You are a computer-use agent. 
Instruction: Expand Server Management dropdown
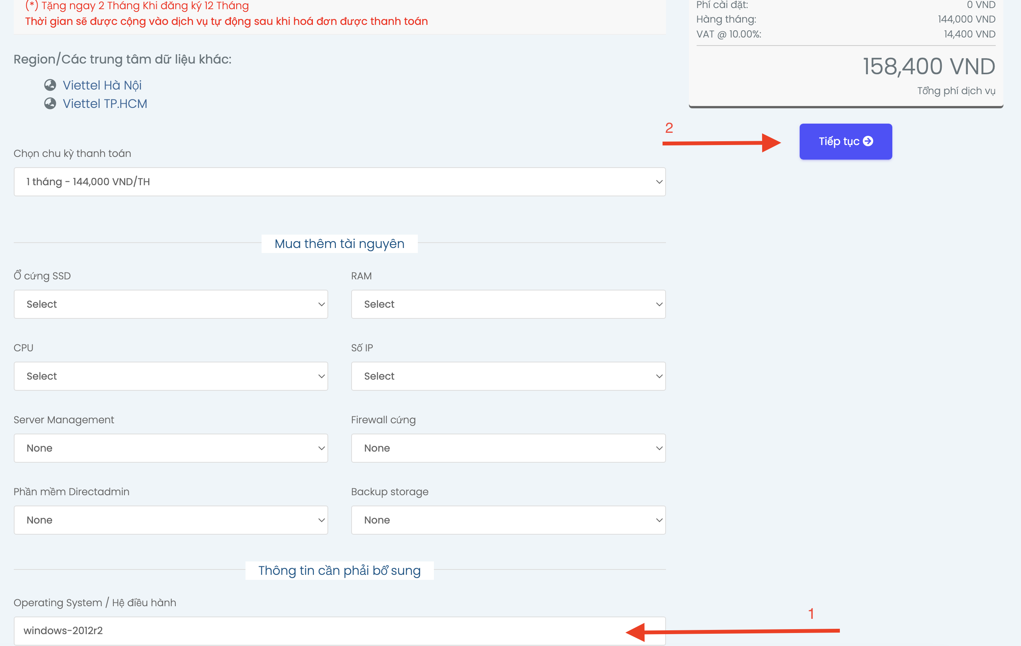(x=170, y=448)
